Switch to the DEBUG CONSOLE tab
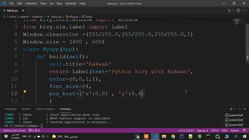249x140 pixels. pos(45,109)
